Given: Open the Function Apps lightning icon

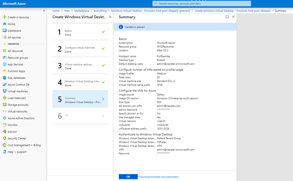Looking at the screenshot, I should pos(4,71).
